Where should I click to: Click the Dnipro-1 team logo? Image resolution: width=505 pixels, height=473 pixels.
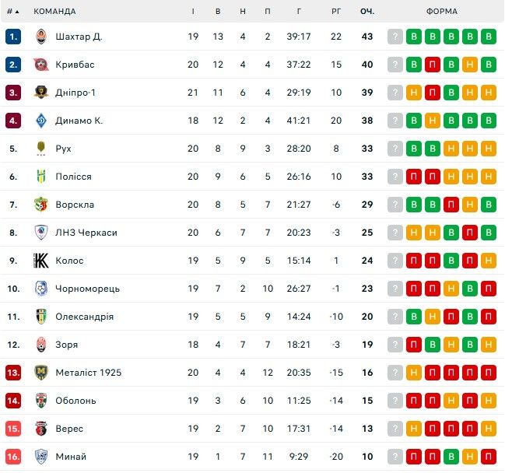click(41, 93)
